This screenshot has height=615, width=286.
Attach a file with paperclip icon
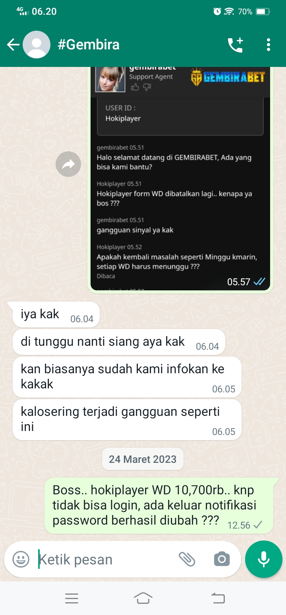tap(187, 559)
